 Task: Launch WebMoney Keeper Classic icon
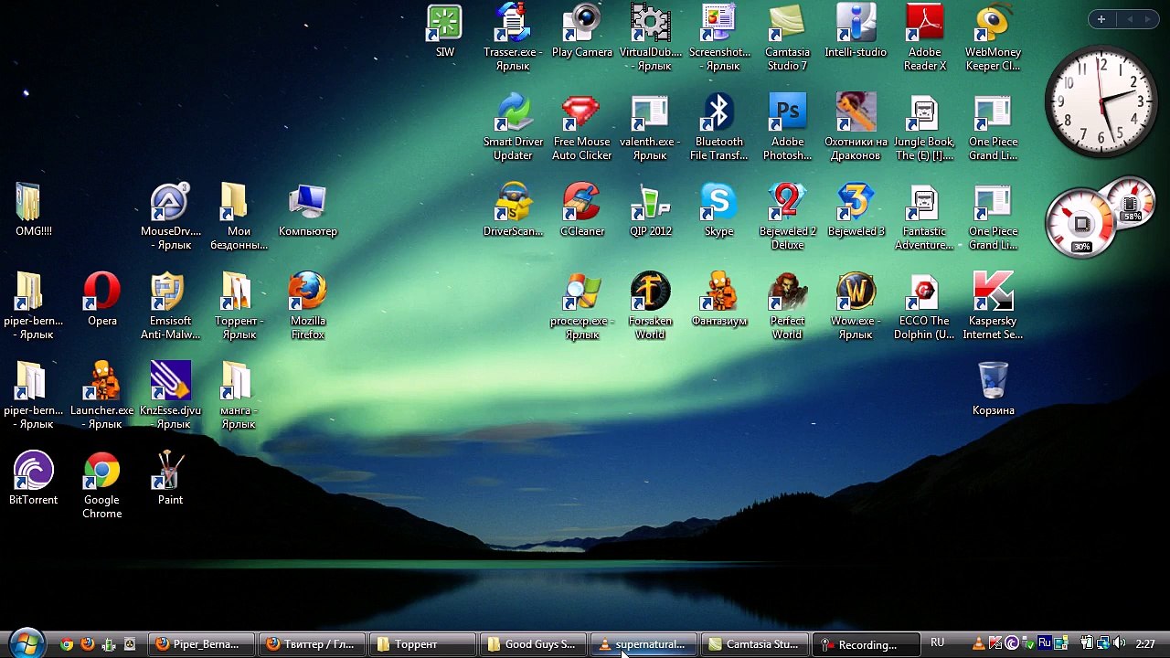993,37
